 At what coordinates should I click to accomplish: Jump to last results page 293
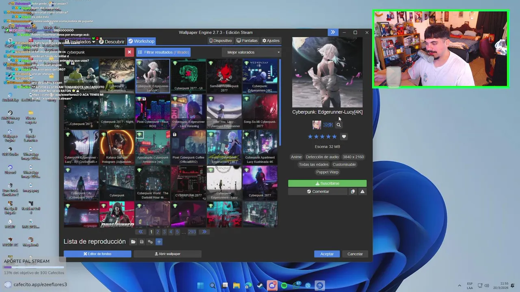pos(192,232)
